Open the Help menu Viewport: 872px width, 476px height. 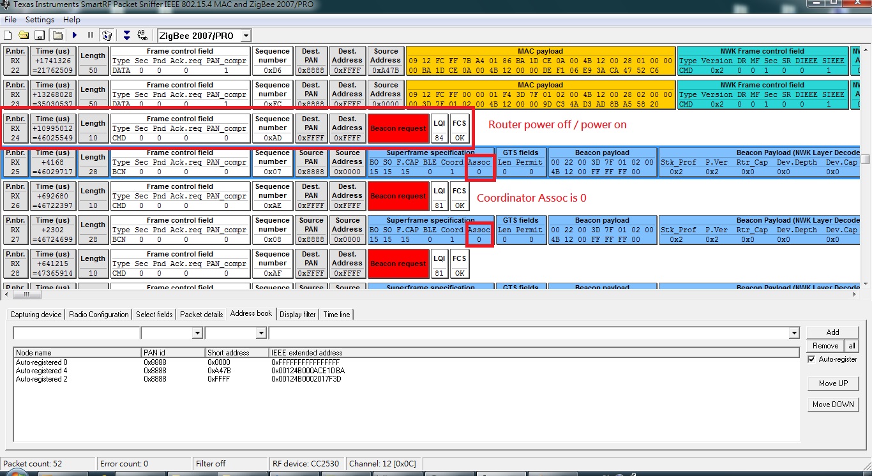click(x=71, y=20)
